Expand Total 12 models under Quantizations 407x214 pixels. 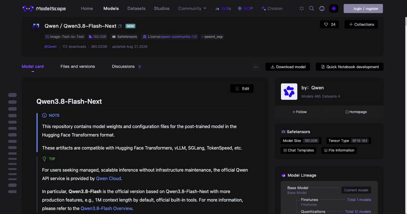point(358,211)
